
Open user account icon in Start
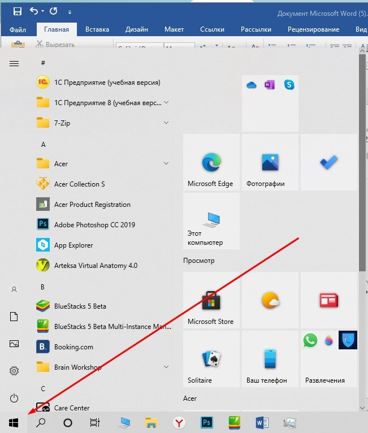(x=14, y=289)
